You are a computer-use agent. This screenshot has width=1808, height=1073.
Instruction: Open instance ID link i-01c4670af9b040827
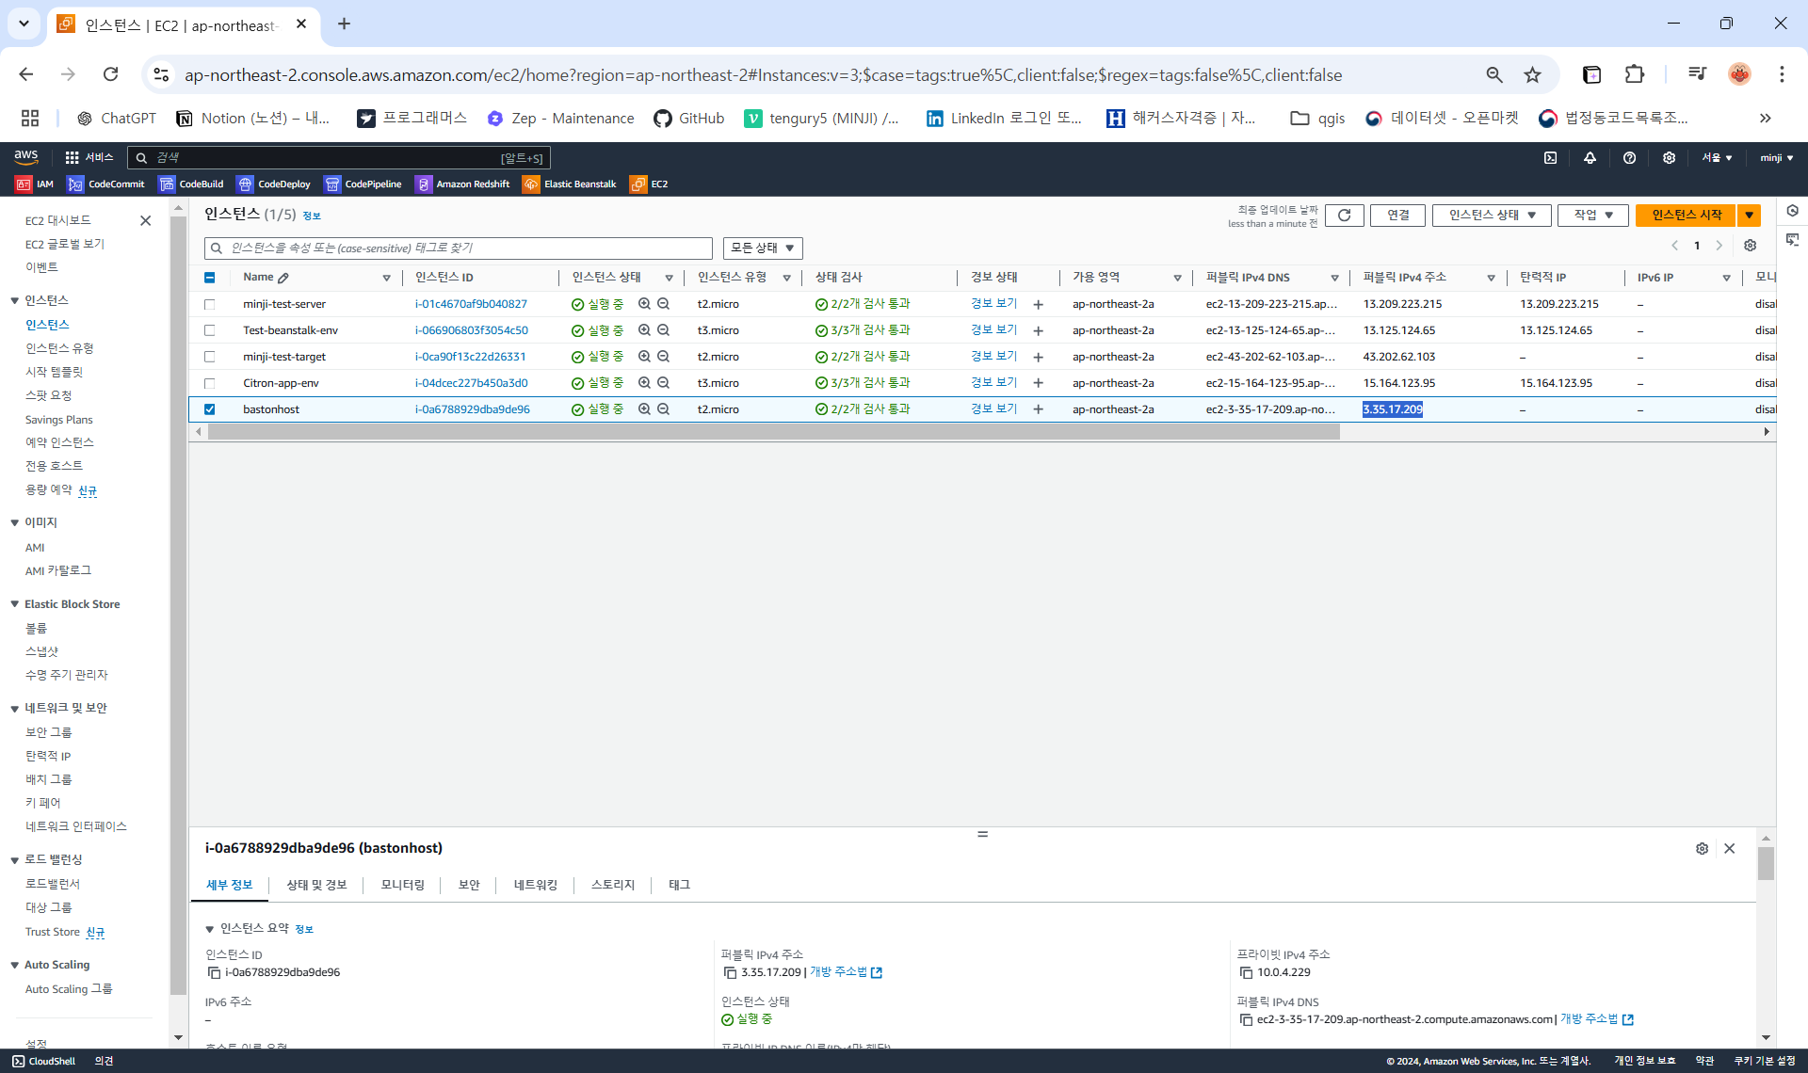click(471, 304)
